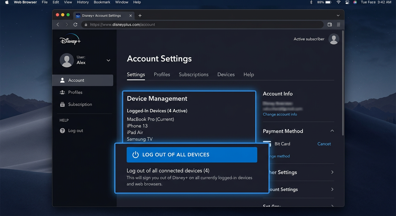Click the Active subscriber avatar icon
396x216 pixels.
[334, 39]
